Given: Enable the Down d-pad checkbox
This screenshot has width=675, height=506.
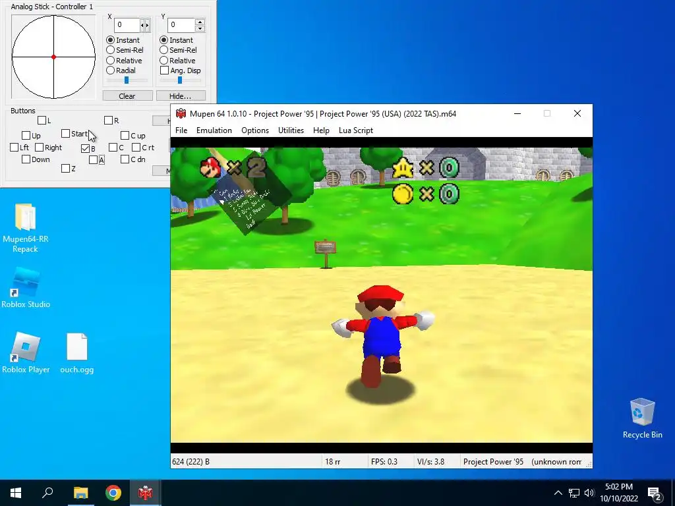Looking at the screenshot, I should click(x=26, y=159).
